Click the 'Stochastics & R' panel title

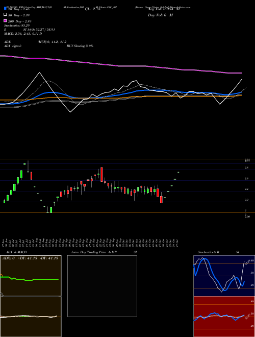click(x=209, y=252)
